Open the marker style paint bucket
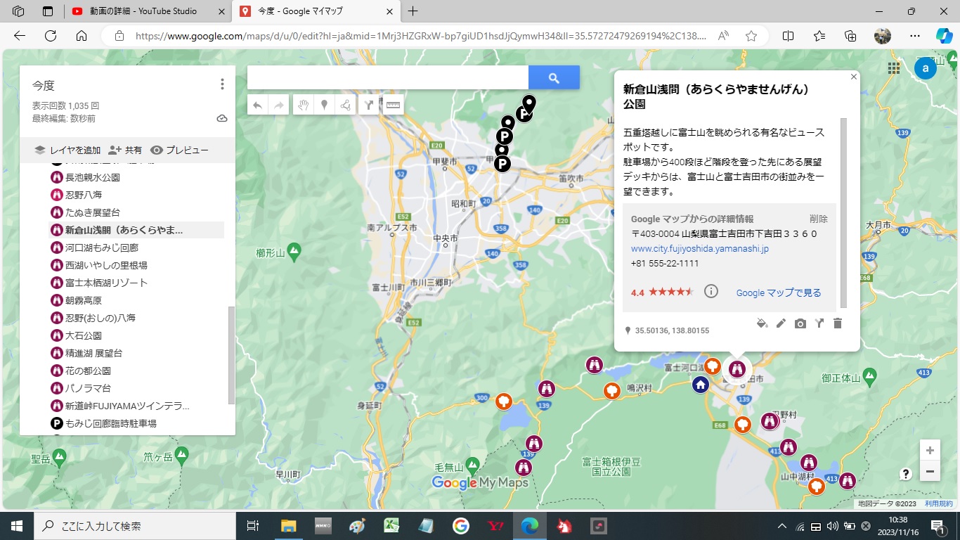The height and width of the screenshot is (540, 960). tap(762, 323)
